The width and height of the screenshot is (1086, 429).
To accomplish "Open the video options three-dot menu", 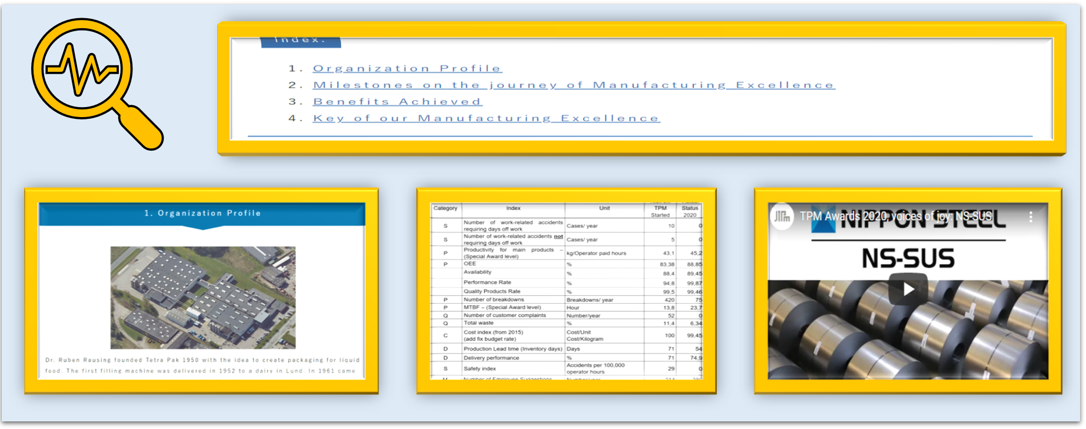I will 1030,217.
